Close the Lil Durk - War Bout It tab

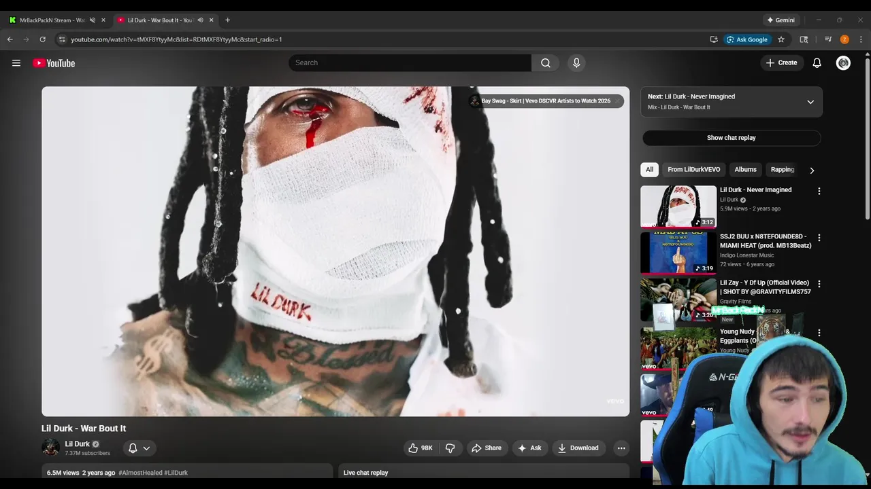pos(211,20)
